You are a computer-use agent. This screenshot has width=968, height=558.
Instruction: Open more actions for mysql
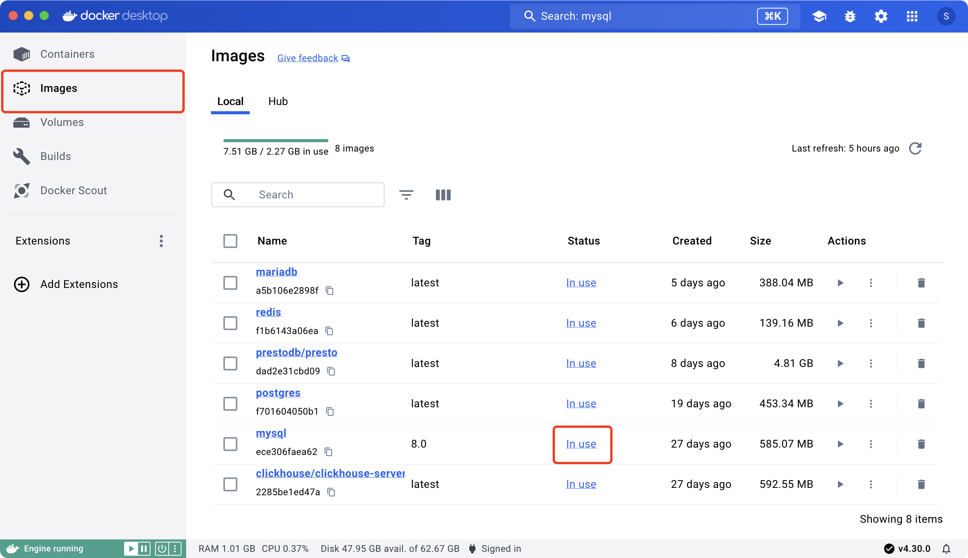[871, 444]
